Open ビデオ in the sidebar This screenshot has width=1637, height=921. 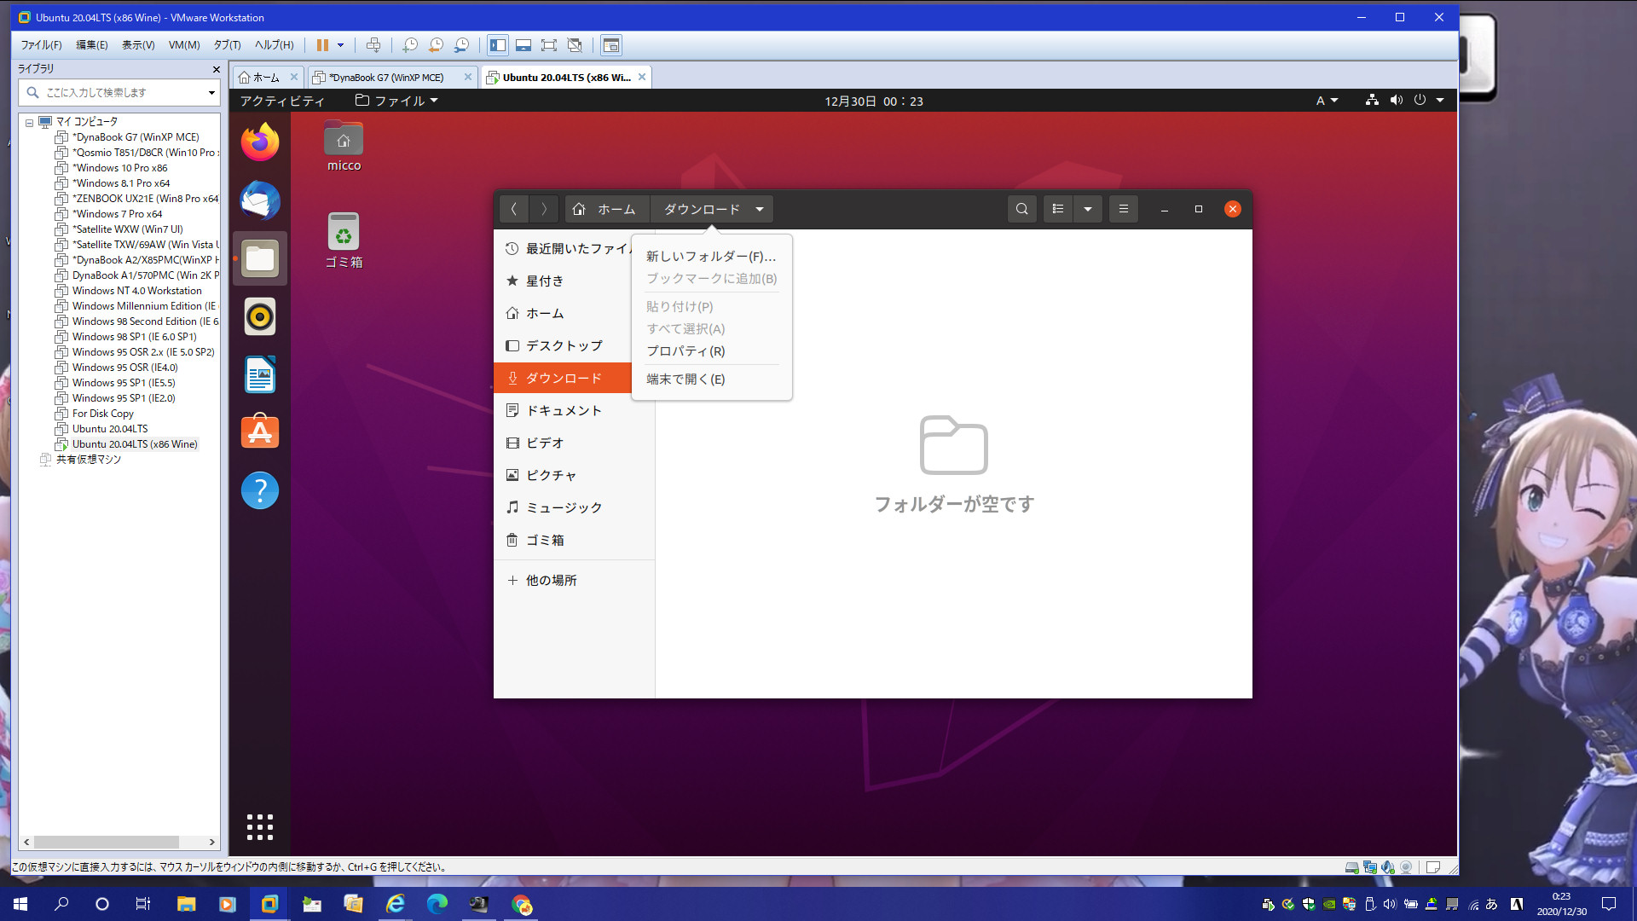click(x=574, y=443)
